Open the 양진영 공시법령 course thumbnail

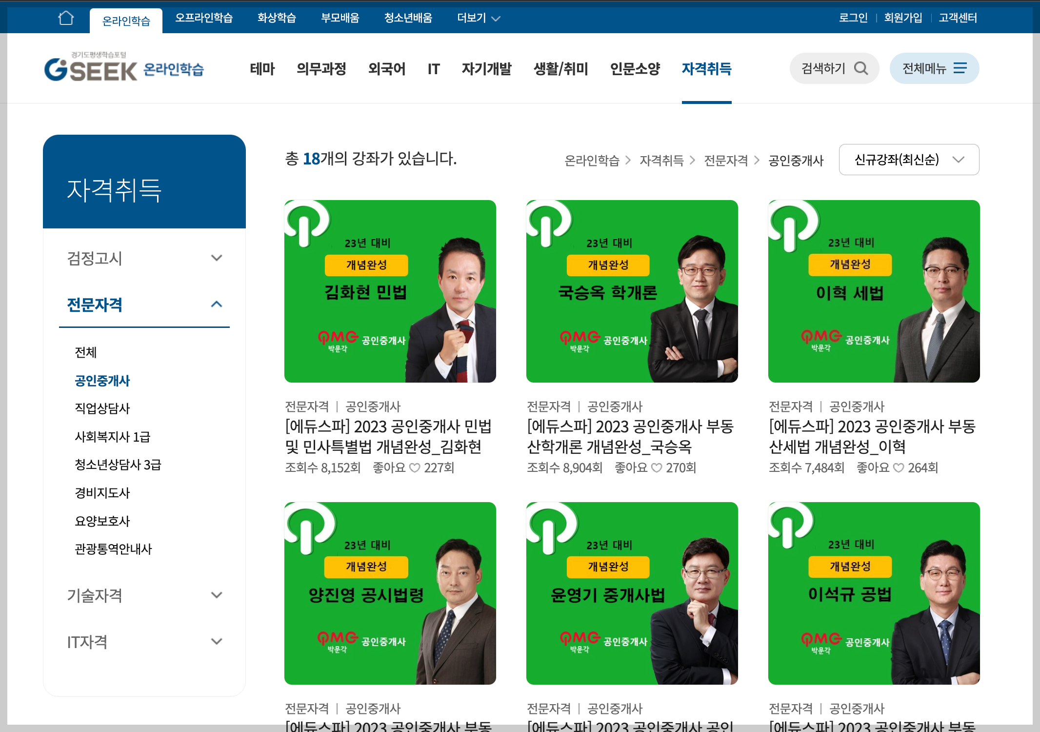[x=390, y=593]
